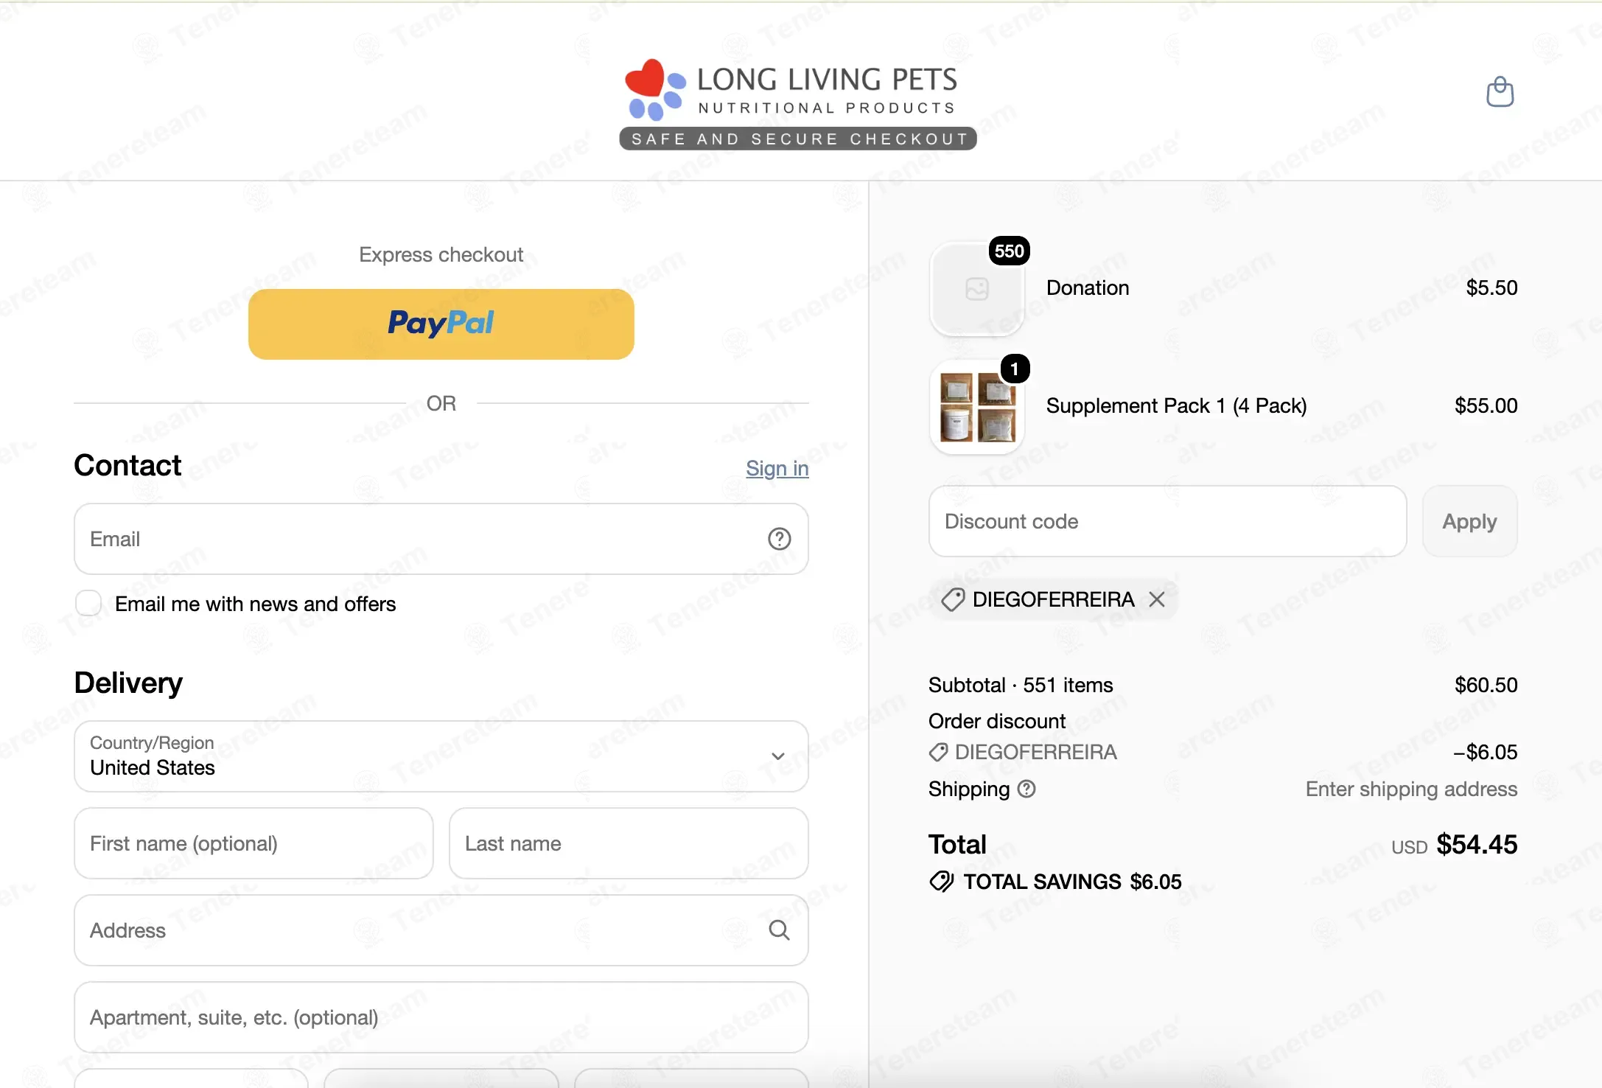
Task: Click the Donation item name
Action: (x=1088, y=287)
